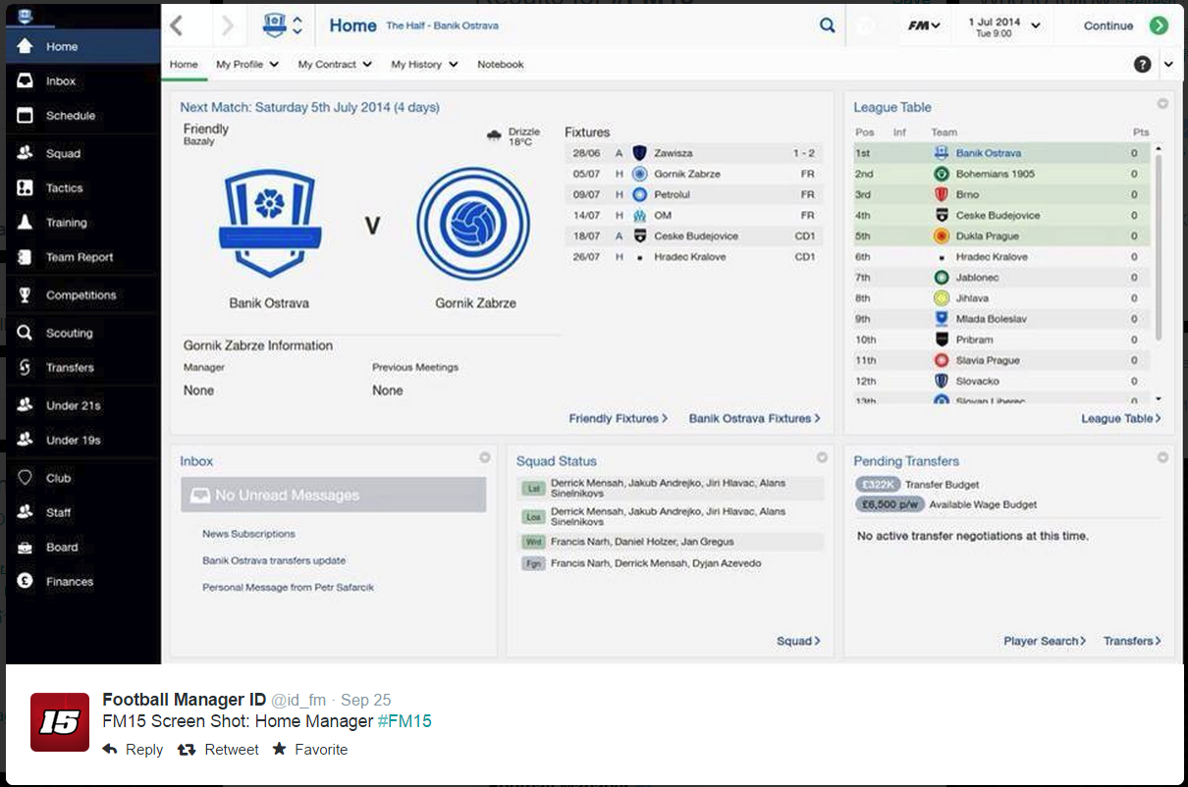The height and width of the screenshot is (787, 1188).
Task: Select the Home tab
Action: 184,64
